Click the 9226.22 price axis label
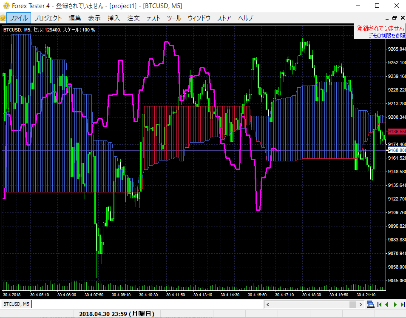Screen dimensions: 406x318 tap(397, 90)
